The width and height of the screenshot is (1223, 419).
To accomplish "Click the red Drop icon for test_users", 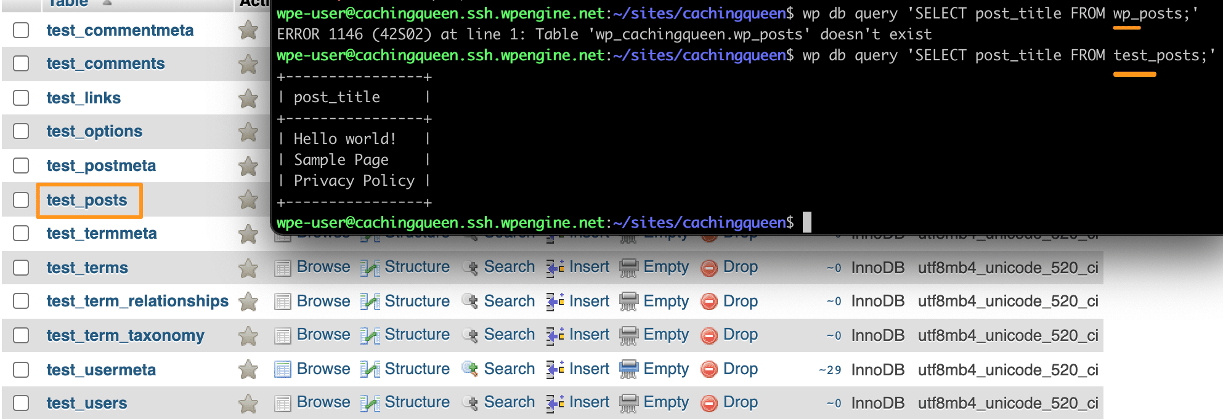I will point(710,403).
